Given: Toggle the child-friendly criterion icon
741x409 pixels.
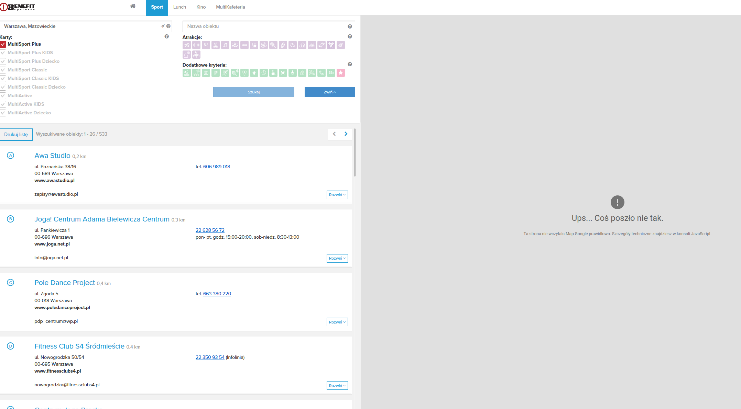Looking at the screenshot, I should pyautogui.click(x=254, y=73).
